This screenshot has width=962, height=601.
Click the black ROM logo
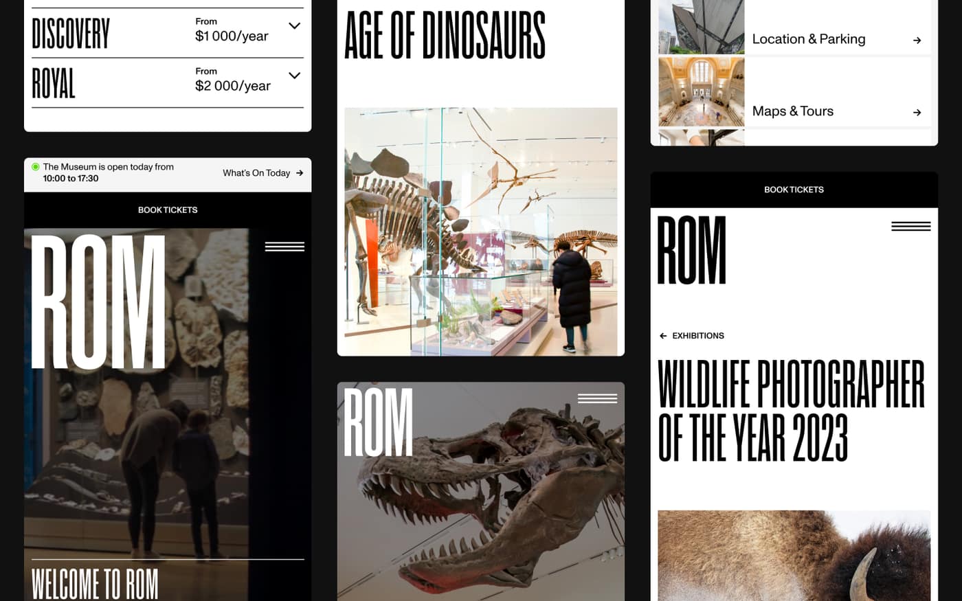tap(692, 250)
